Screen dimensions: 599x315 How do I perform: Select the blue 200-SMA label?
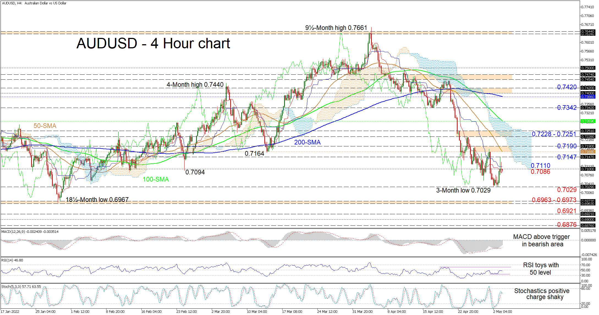point(307,142)
